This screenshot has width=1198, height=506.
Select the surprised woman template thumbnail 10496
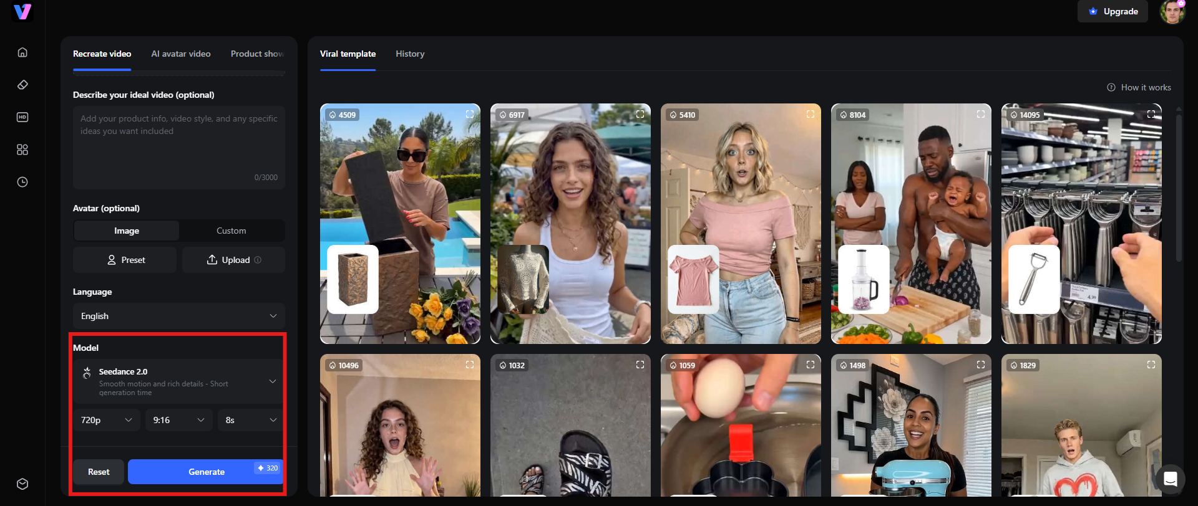pos(400,426)
